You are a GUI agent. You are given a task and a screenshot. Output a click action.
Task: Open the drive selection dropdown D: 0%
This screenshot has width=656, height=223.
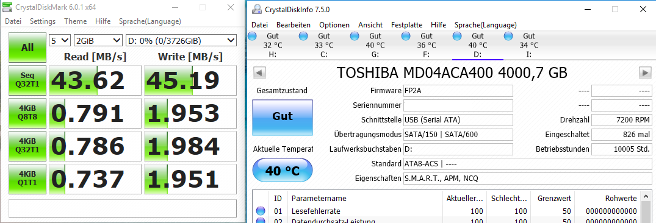click(x=181, y=40)
